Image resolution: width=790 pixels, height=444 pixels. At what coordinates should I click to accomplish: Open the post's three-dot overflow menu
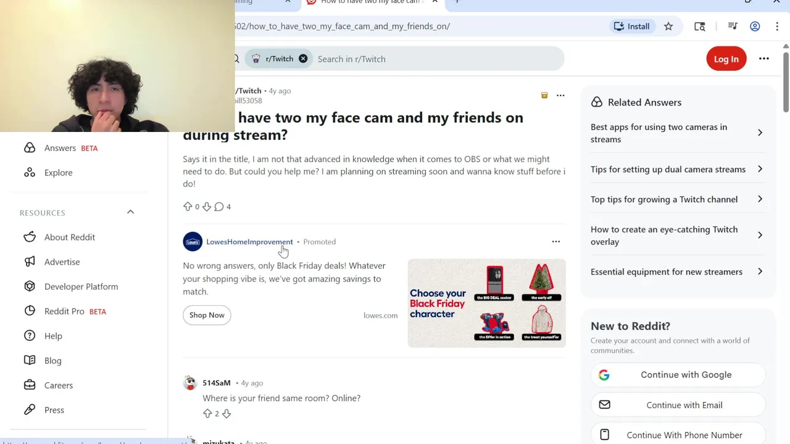point(560,96)
